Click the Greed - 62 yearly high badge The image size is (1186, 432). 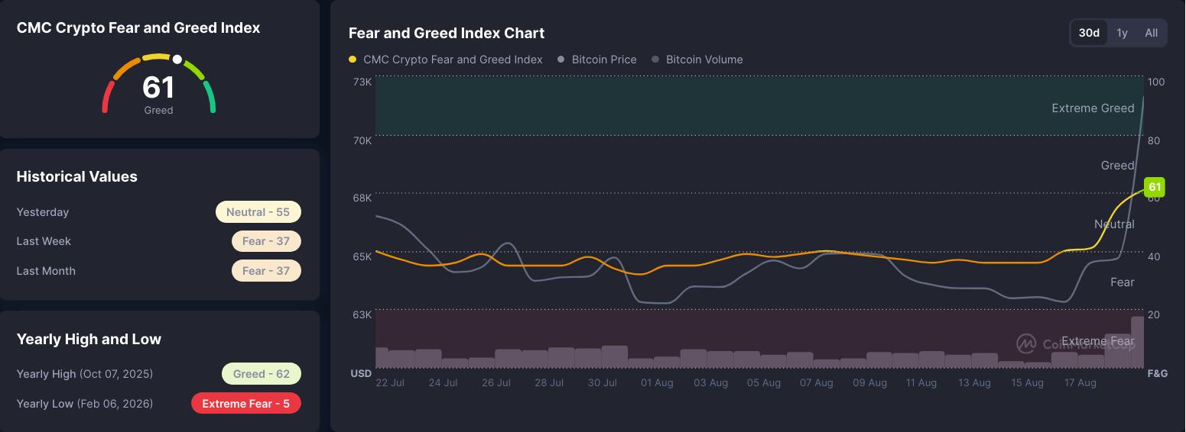262,374
